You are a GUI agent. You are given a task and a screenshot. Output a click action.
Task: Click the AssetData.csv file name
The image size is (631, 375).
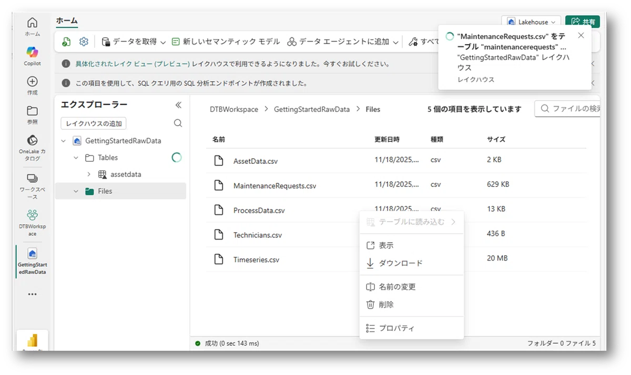(256, 161)
